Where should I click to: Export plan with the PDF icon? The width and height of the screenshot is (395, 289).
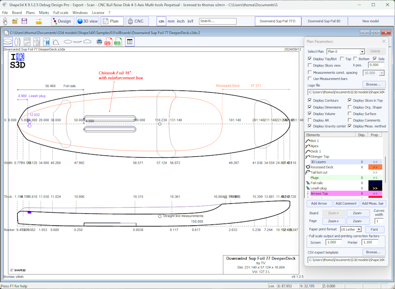pyautogui.click(x=108, y=42)
